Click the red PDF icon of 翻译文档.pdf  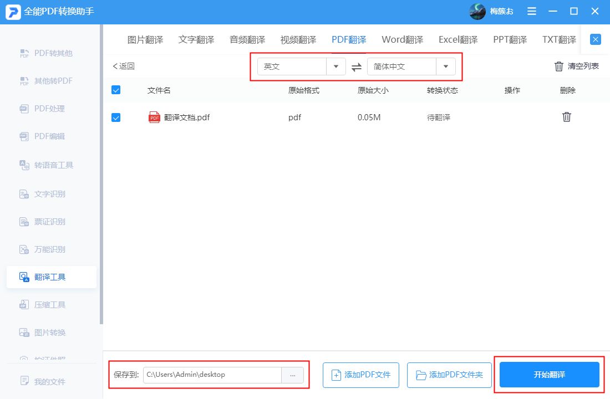coord(155,117)
